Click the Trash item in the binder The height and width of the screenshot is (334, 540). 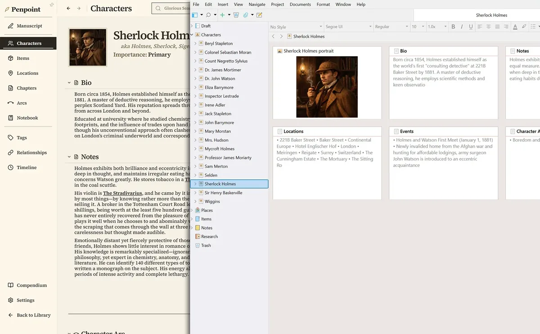coord(206,245)
